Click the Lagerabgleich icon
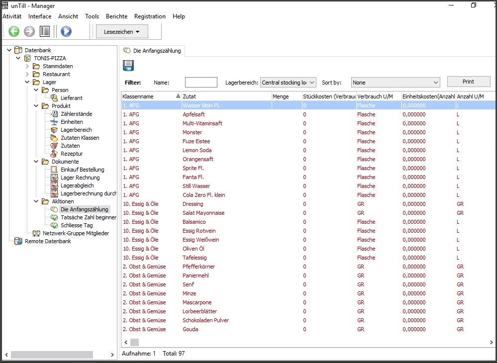Viewport: 497px width, 363px height. [55, 185]
